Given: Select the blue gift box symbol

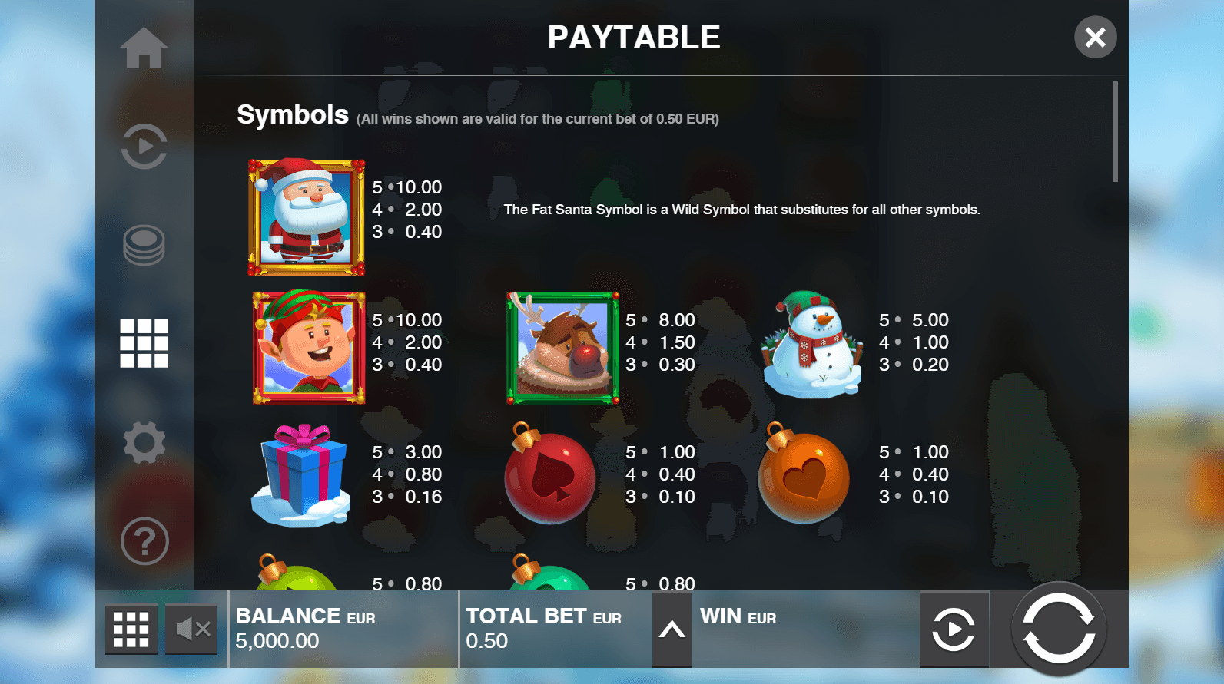Looking at the screenshot, I should 301,475.
